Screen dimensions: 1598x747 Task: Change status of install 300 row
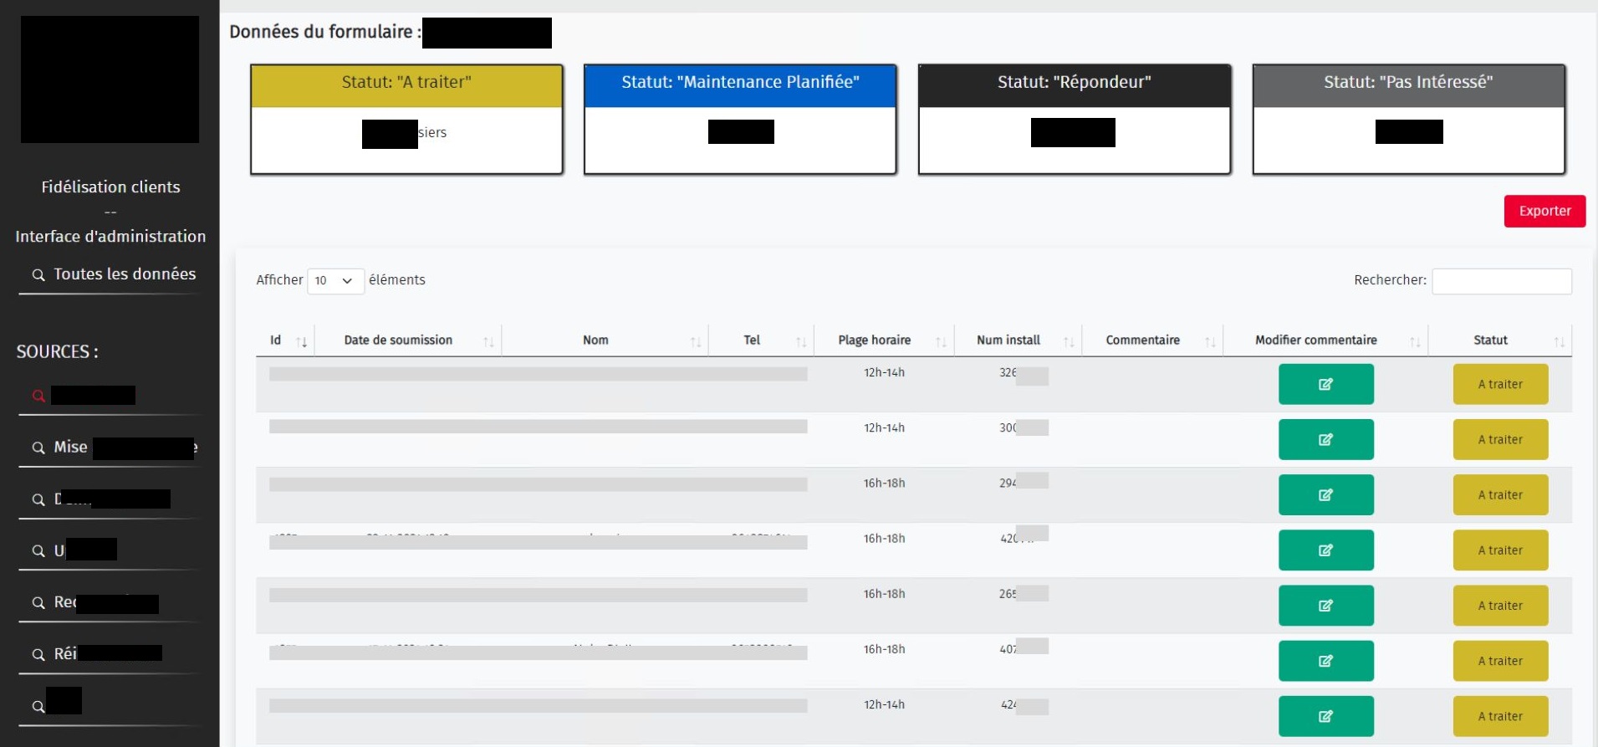pyautogui.click(x=1500, y=439)
